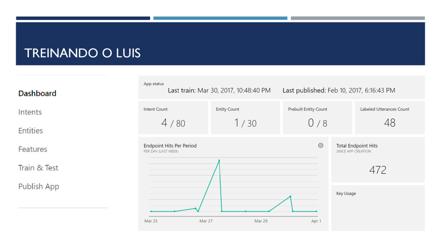
Task: Click Endpoint Hits Per Period title
Action: 170,146
